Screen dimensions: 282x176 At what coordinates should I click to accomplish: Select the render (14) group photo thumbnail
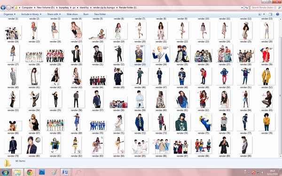pos(13,32)
